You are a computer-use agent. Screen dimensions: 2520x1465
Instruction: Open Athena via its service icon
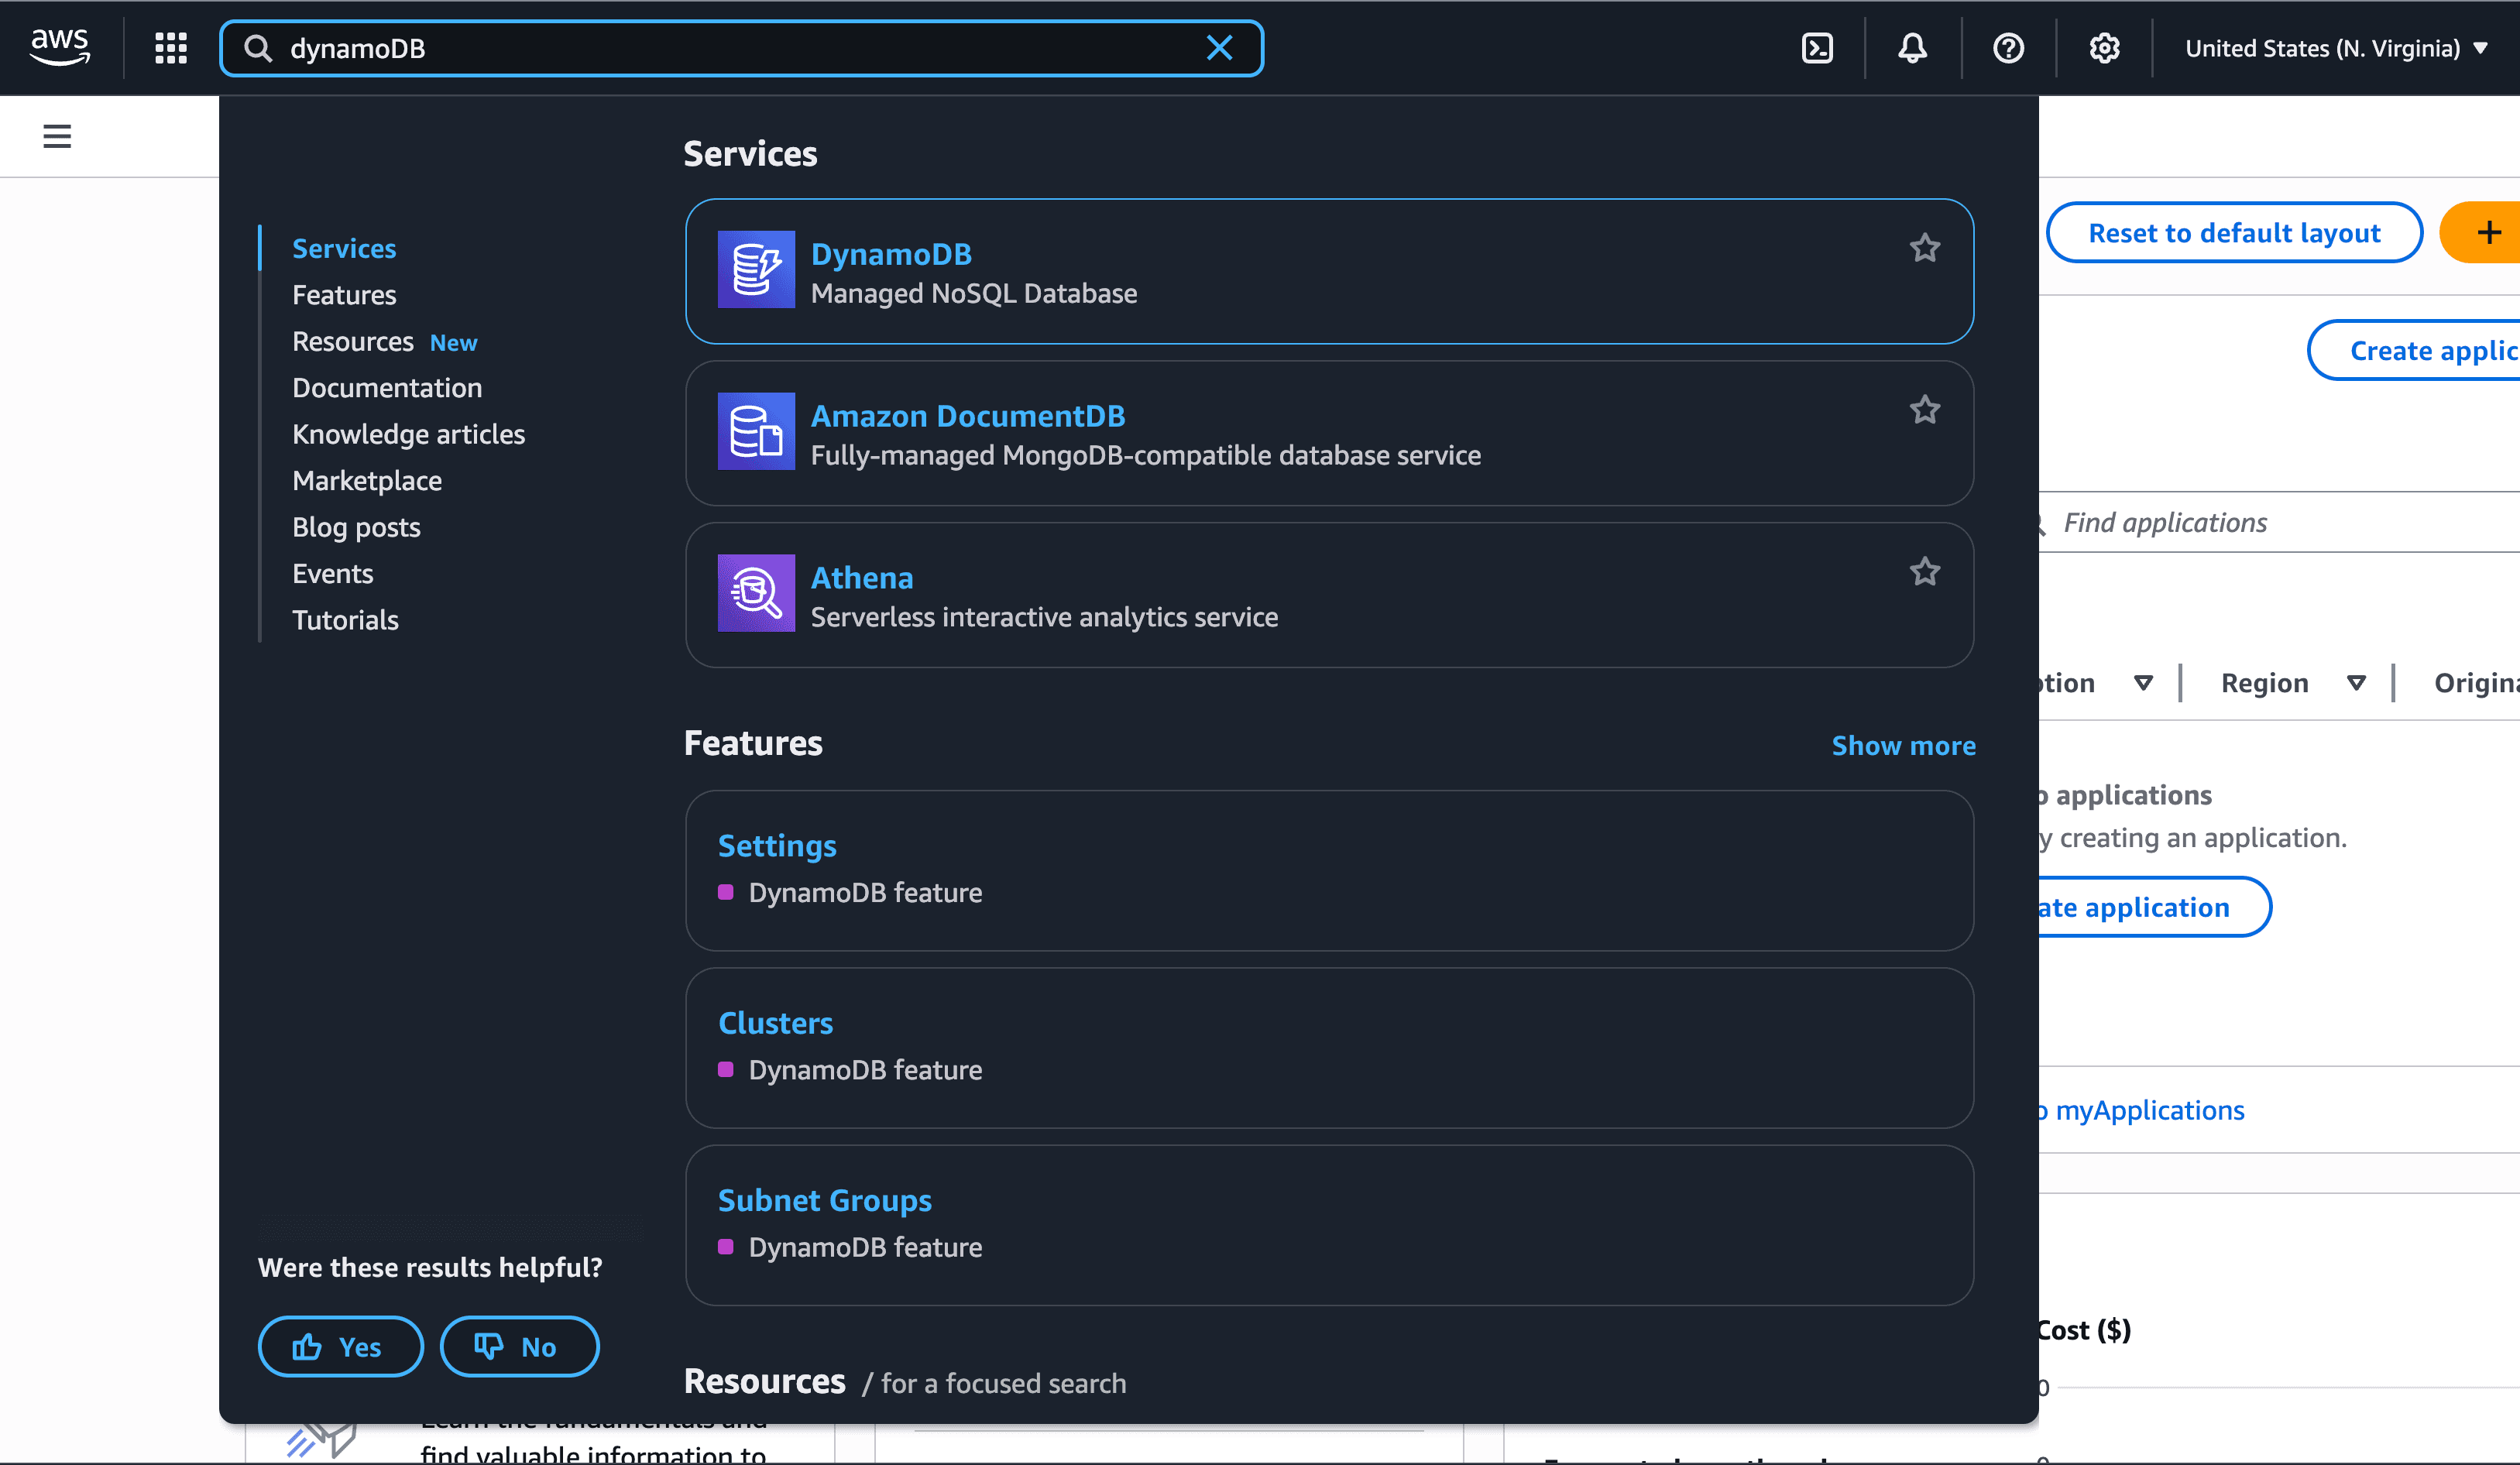756,593
